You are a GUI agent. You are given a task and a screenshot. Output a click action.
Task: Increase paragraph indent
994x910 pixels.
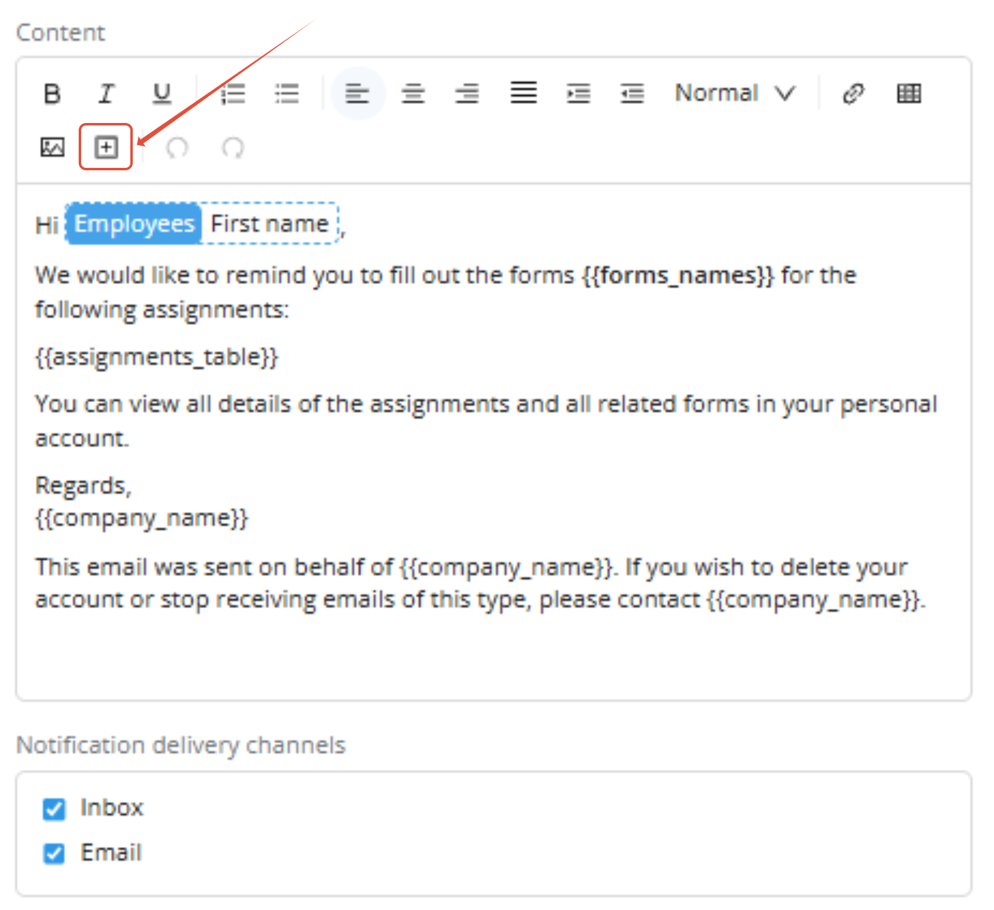(x=578, y=93)
